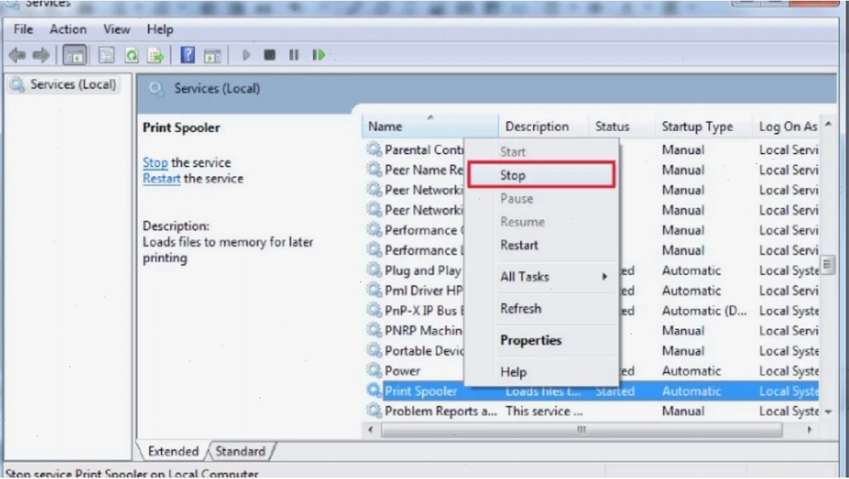The height and width of the screenshot is (479, 849).
Task: Click the Forward arrow toolbar icon
Action: coord(41,55)
